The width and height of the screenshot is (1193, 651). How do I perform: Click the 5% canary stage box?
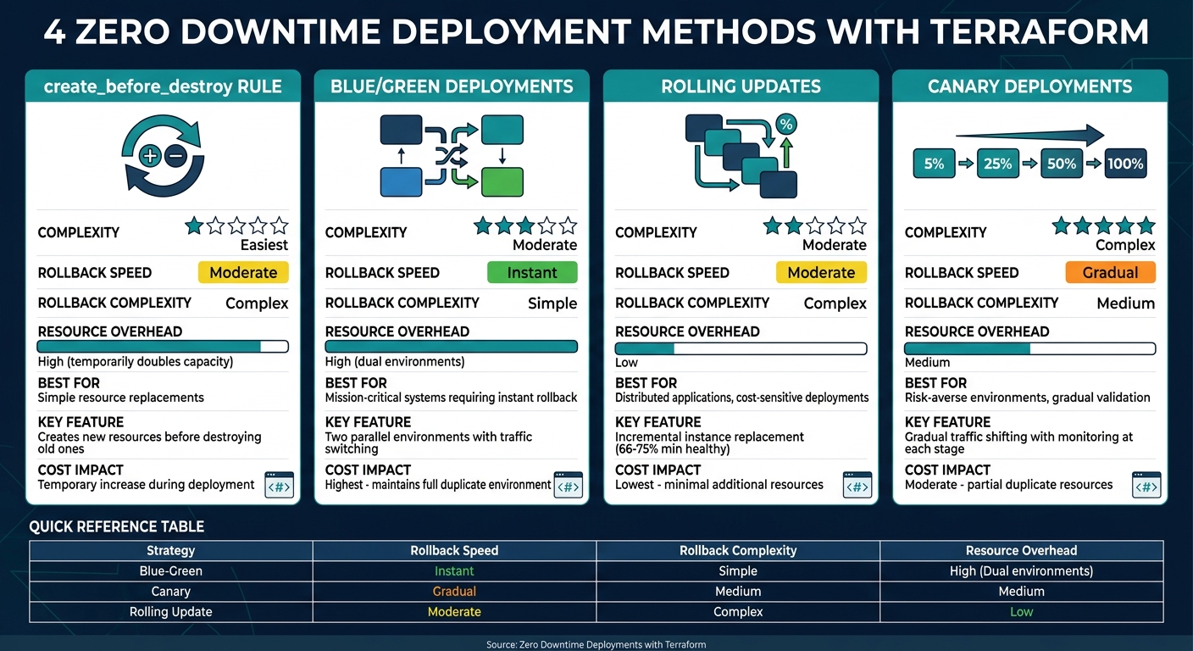click(x=934, y=164)
